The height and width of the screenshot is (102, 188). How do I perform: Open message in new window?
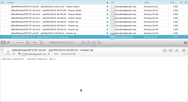point(184,50)
